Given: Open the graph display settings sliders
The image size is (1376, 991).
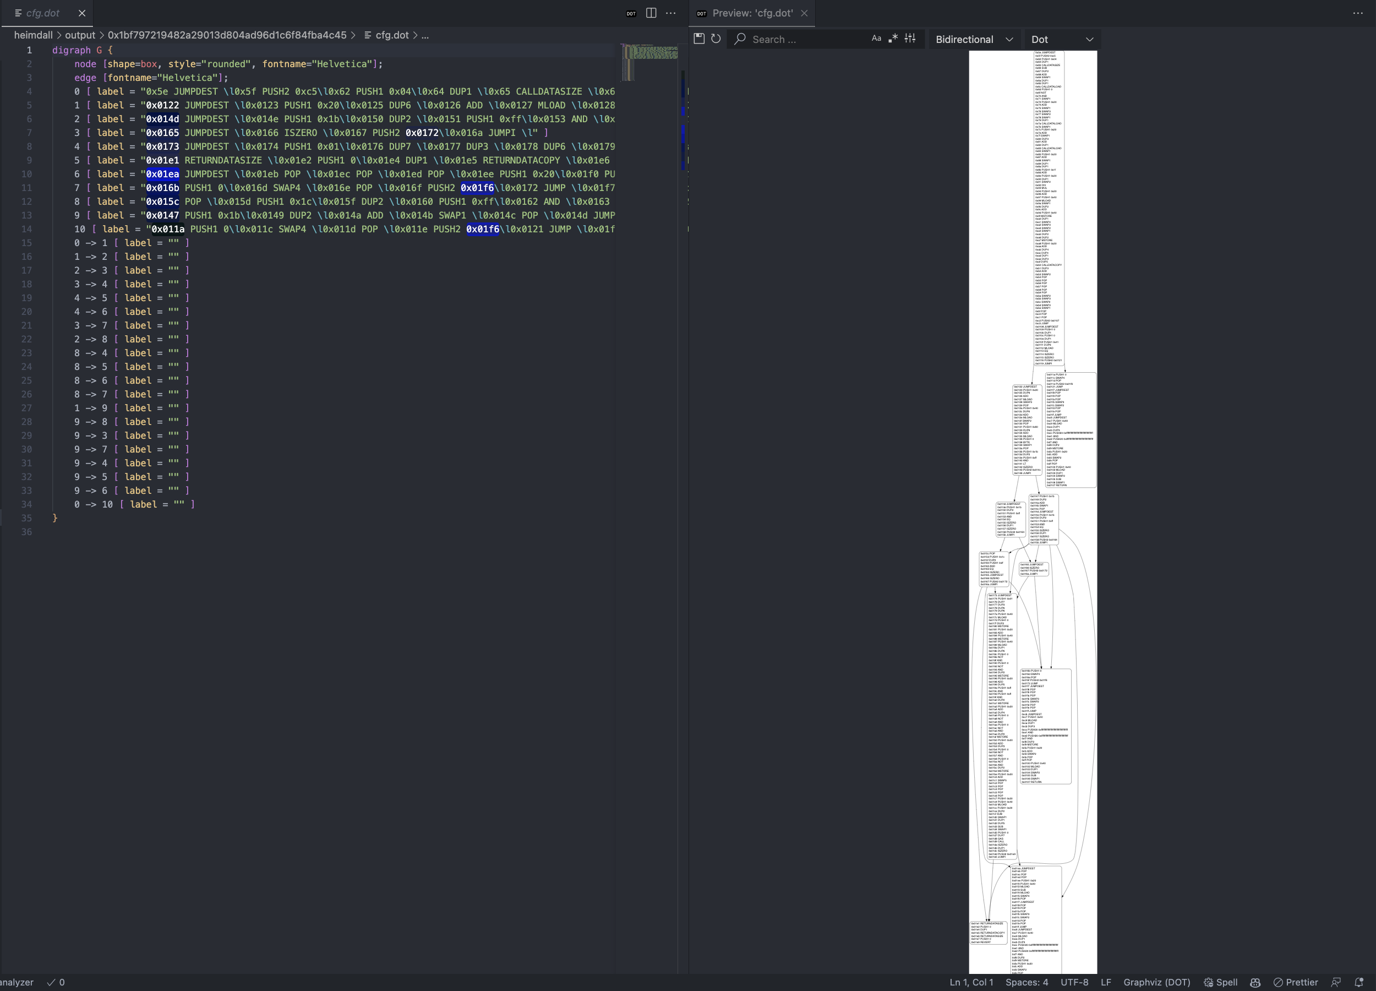Looking at the screenshot, I should 910,37.
